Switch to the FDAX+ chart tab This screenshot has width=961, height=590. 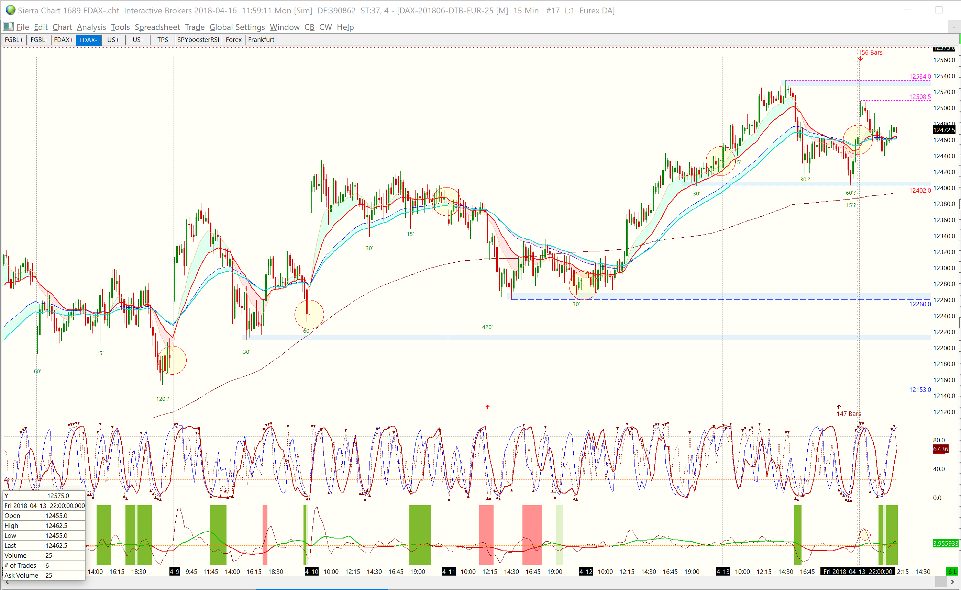(63, 40)
